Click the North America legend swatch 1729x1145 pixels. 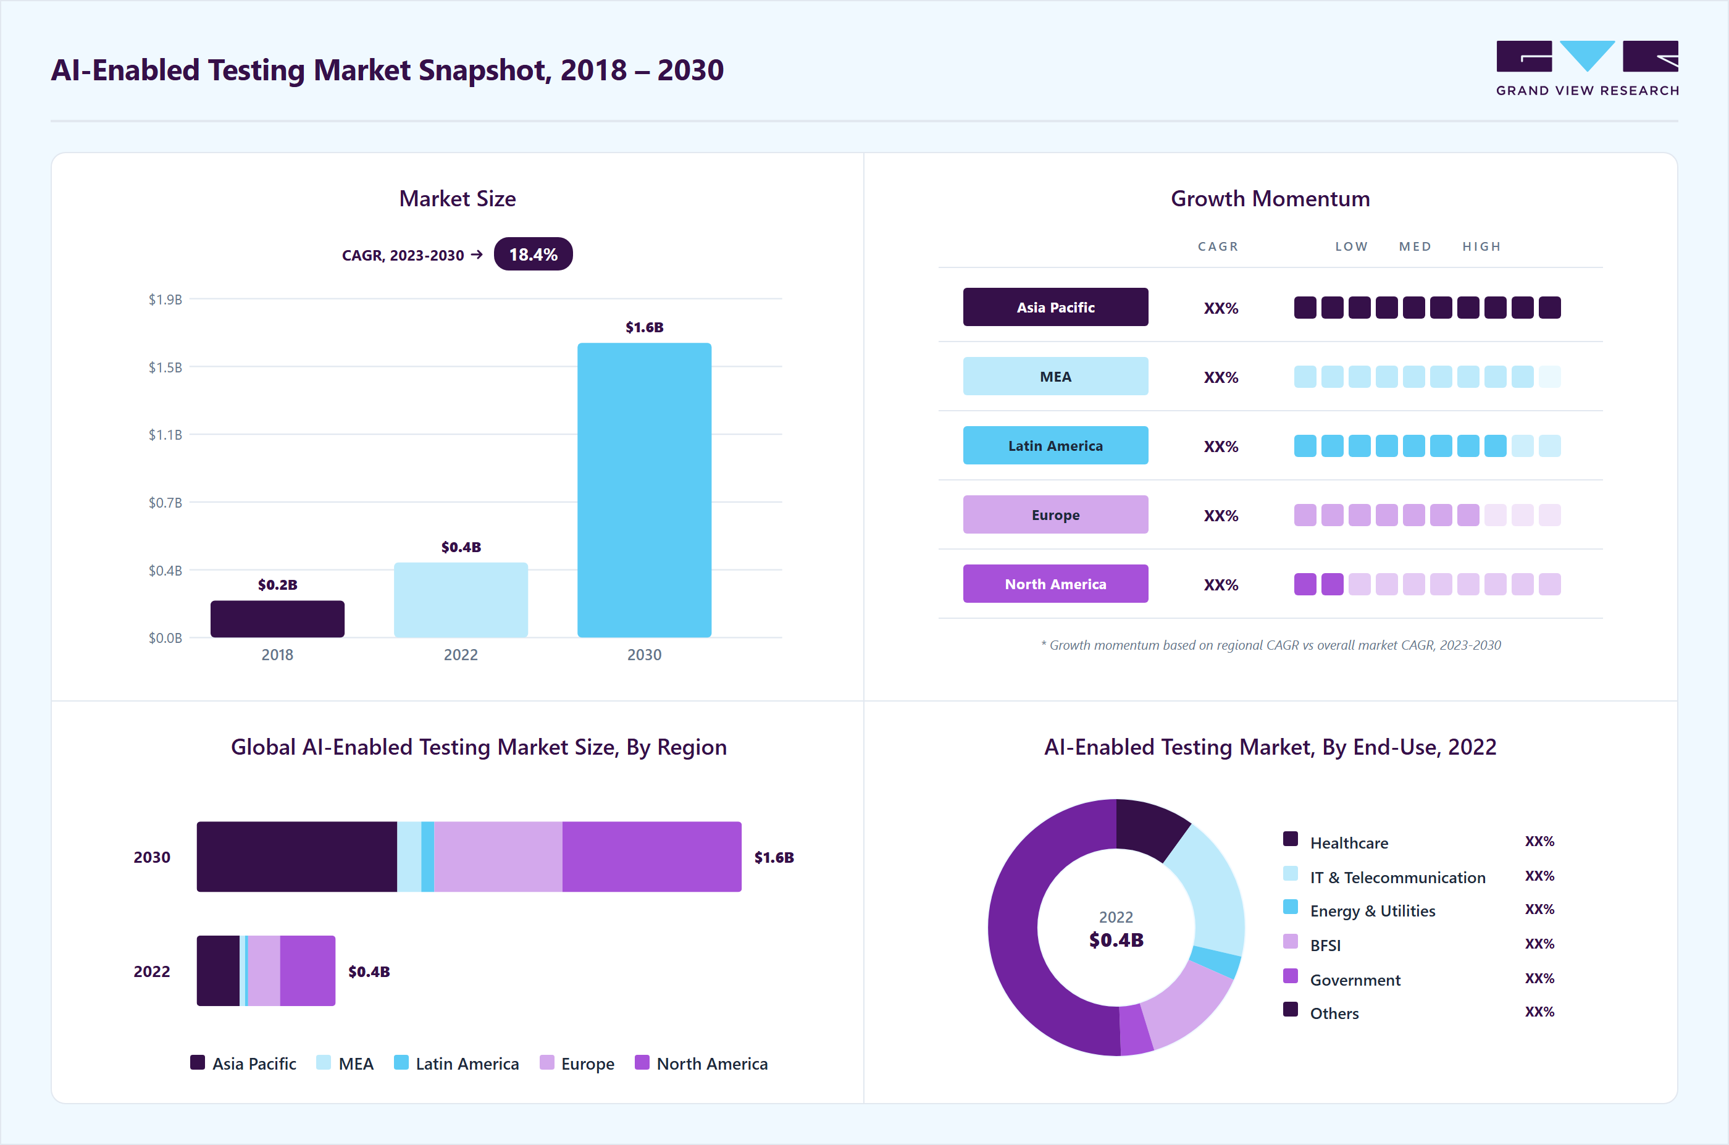pyautogui.click(x=642, y=1062)
